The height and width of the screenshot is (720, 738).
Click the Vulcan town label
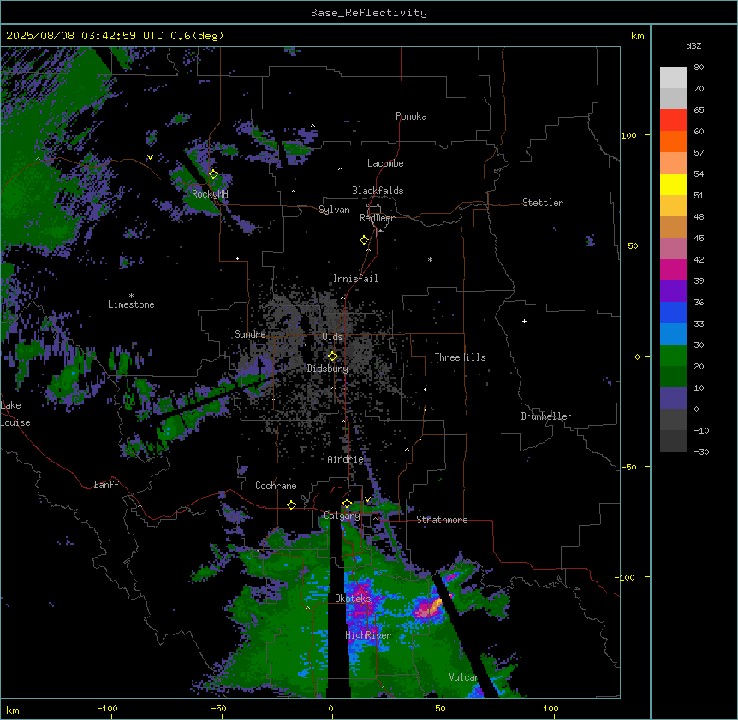(465, 677)
